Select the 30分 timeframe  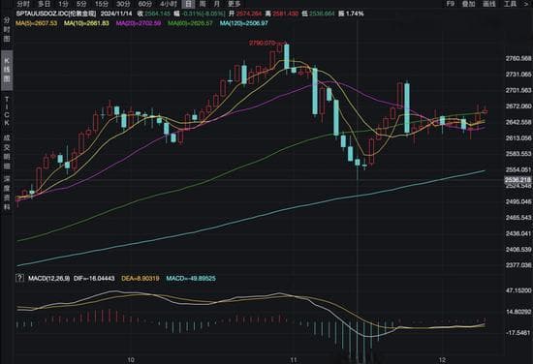coord(123,4)
